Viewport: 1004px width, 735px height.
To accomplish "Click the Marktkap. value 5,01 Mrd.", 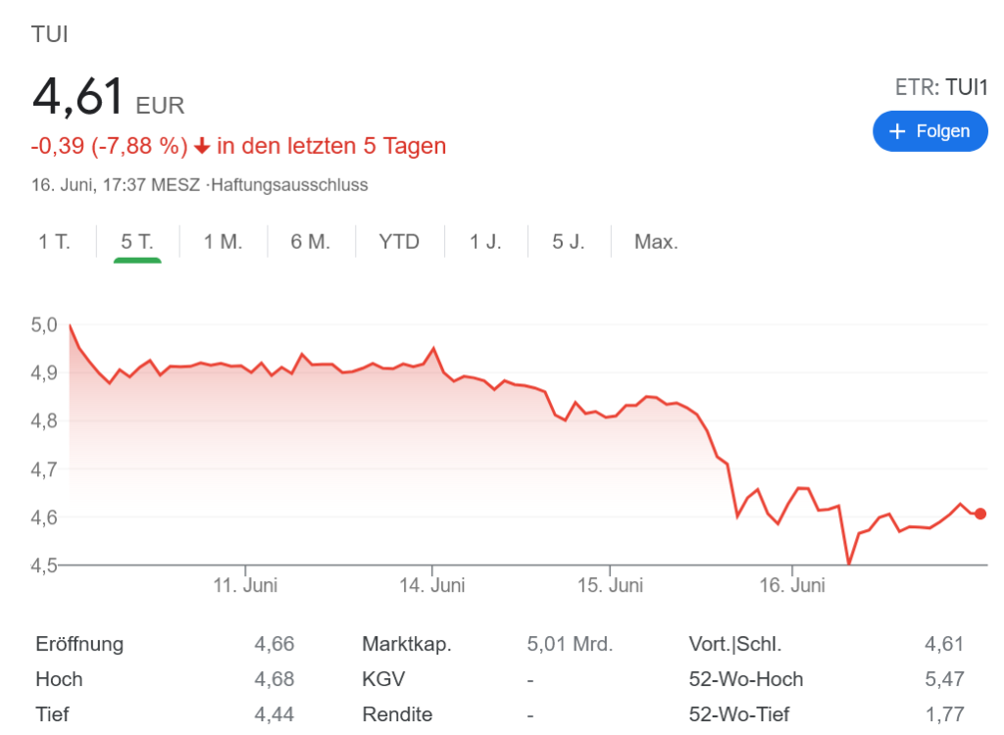I will click(570, 644).
